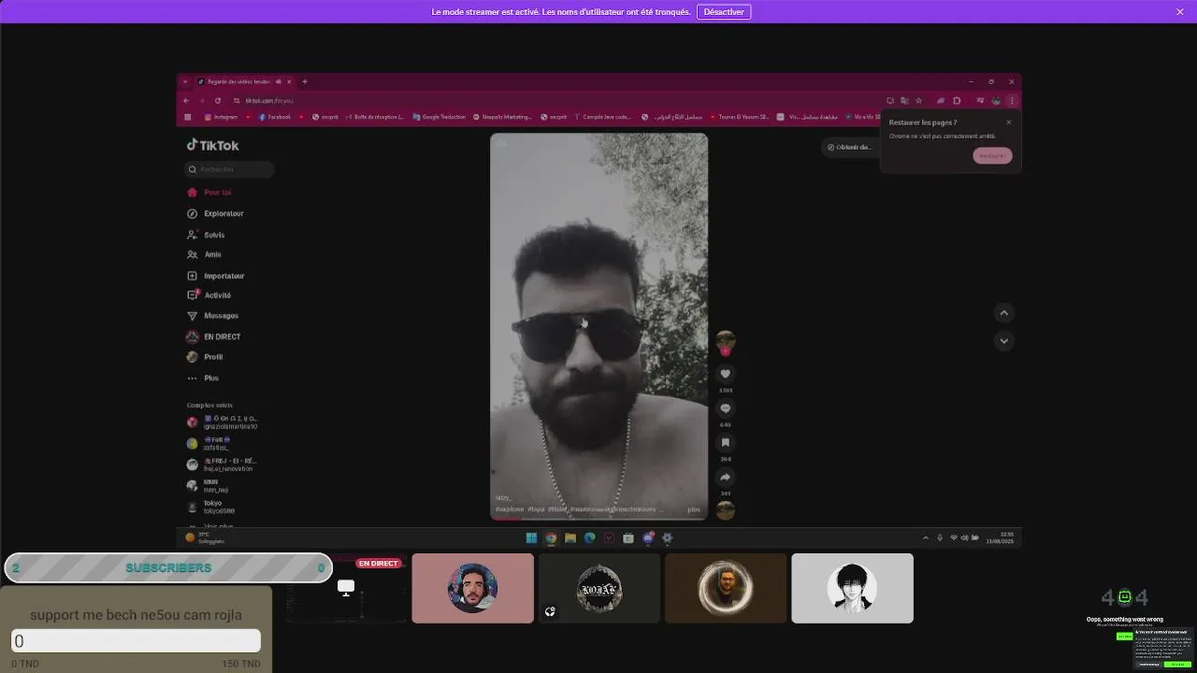The height and width of the screenshot is (673, 1197).
Task: Open the video comments bubble icon
Action: click(725, 408)
